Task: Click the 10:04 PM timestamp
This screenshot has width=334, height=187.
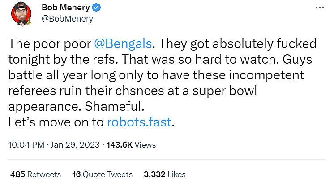Action: click(26, 145)
